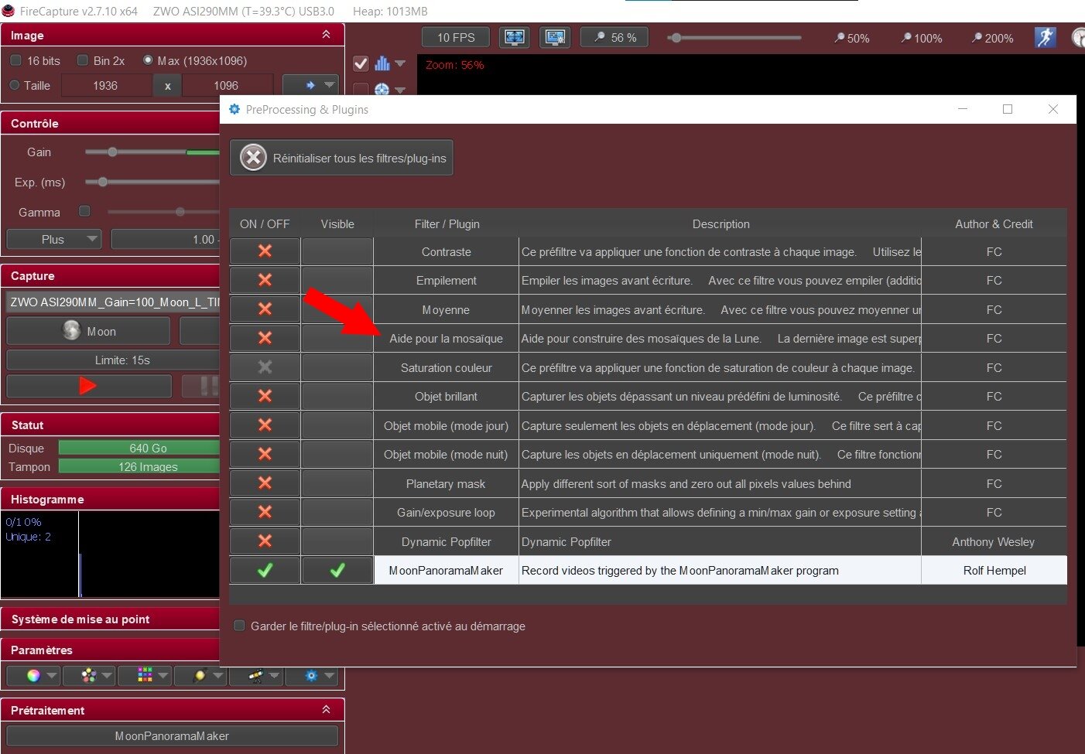
Task: Open the blue gear icon in Paramètres
Action: coord(311,675)
